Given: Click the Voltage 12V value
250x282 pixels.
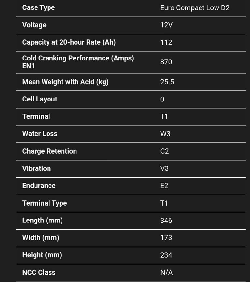Looking at the screenshot, I should click(x=166, y=25).
